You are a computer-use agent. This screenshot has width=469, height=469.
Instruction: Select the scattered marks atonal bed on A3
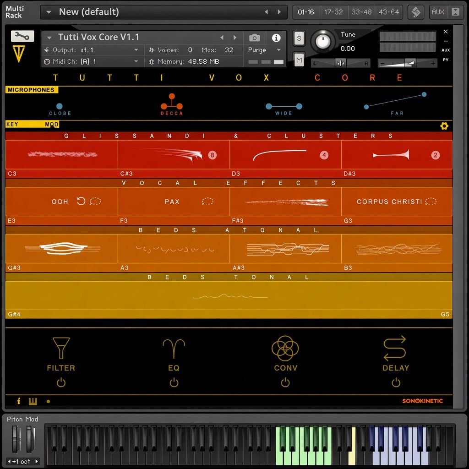click(x=174, y=249)
